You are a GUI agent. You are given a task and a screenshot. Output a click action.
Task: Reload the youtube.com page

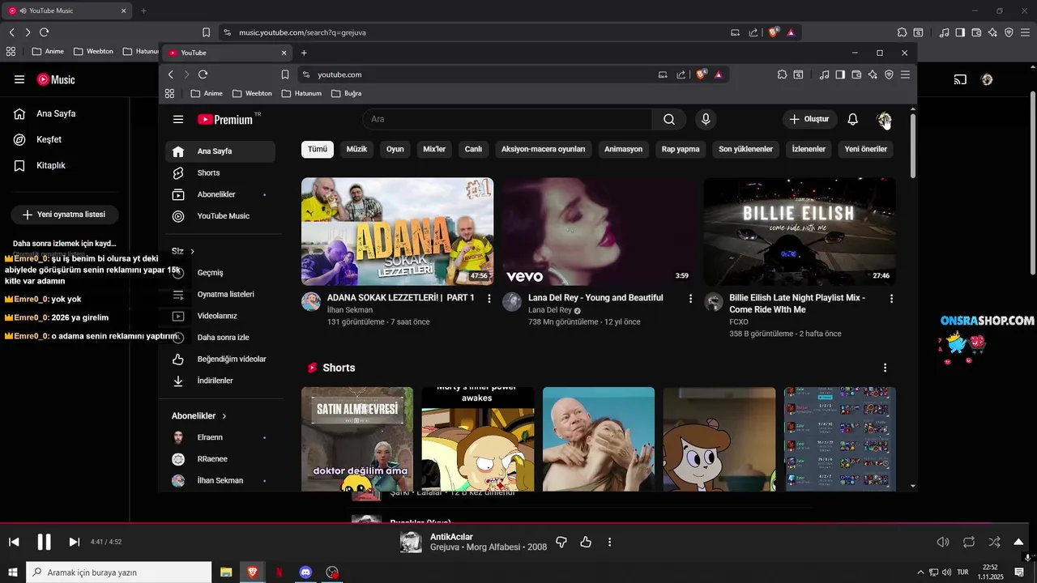pyautogui.click(x=203, y=74)
